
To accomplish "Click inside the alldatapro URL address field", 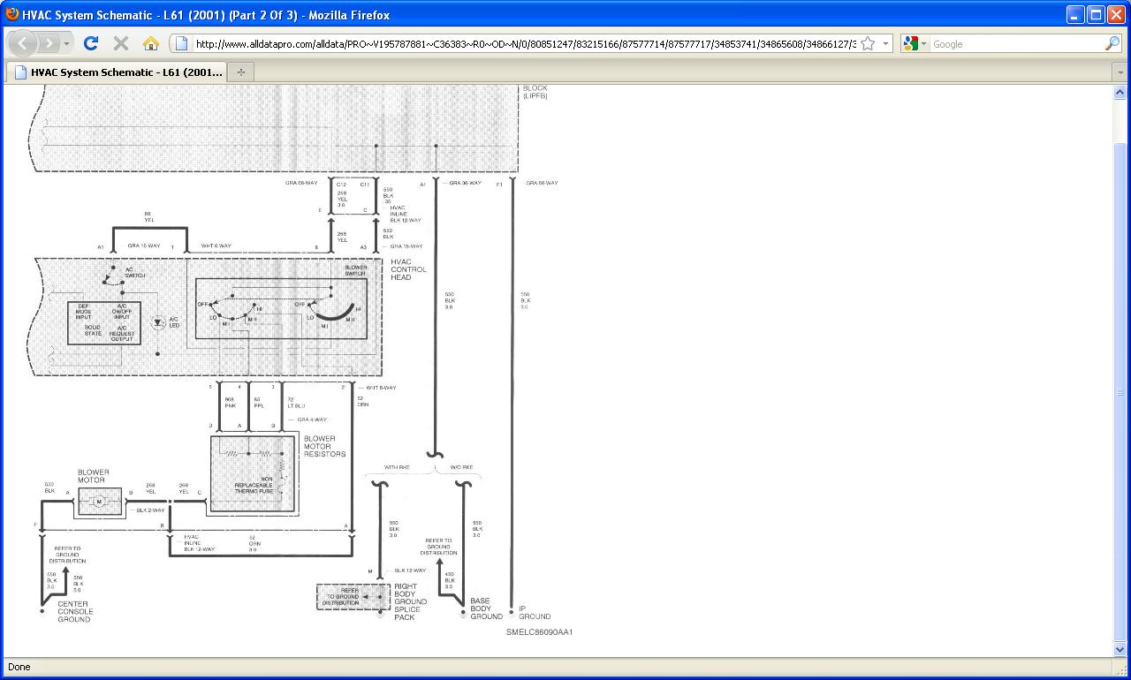I will pyautogui.click(x=521, y=43).
